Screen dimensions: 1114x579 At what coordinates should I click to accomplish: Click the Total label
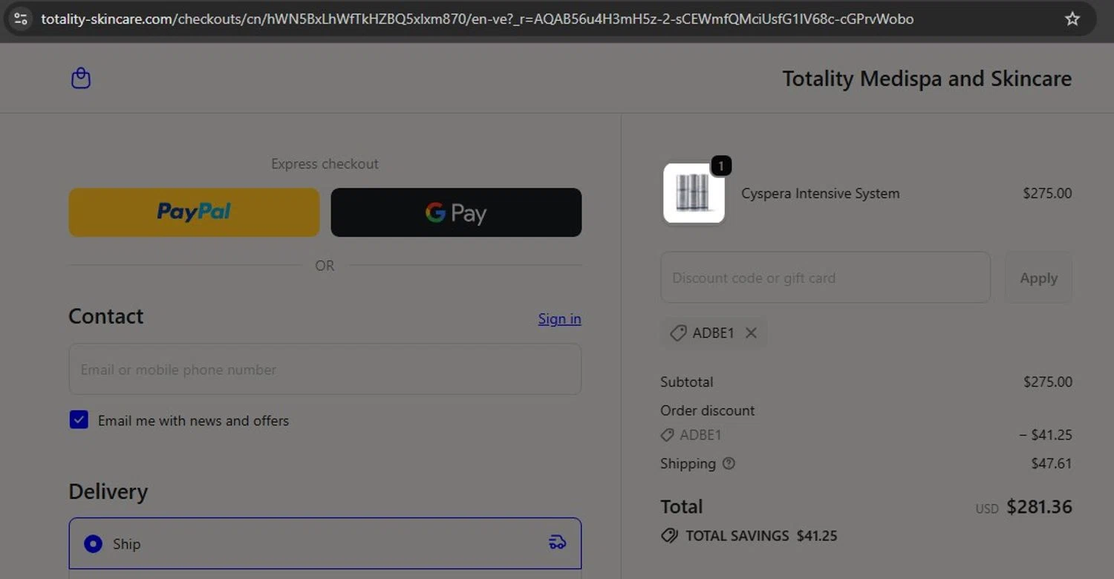(x=681, y=507)
